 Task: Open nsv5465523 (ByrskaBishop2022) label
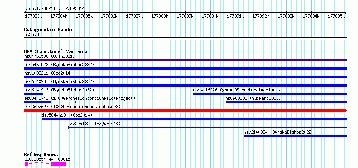pos(59,65)
